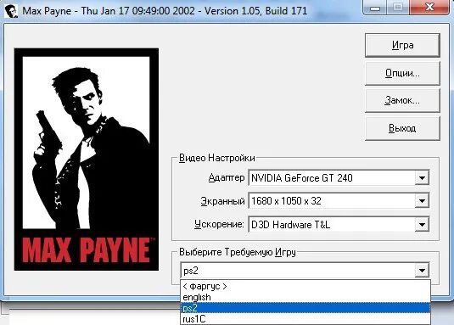The image size is (454, 325).
Task: Choose < фаргус > from the list
Action: (305, 286)
